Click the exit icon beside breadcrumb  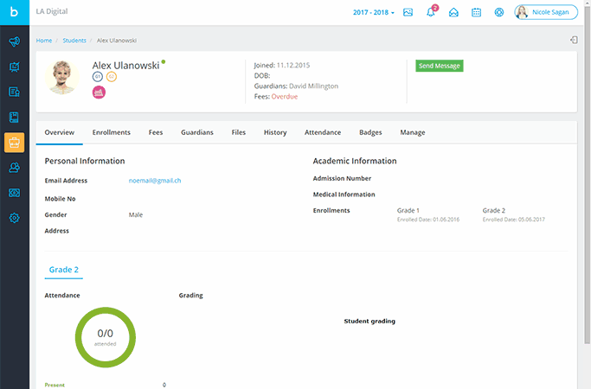(x=573, y=41)
